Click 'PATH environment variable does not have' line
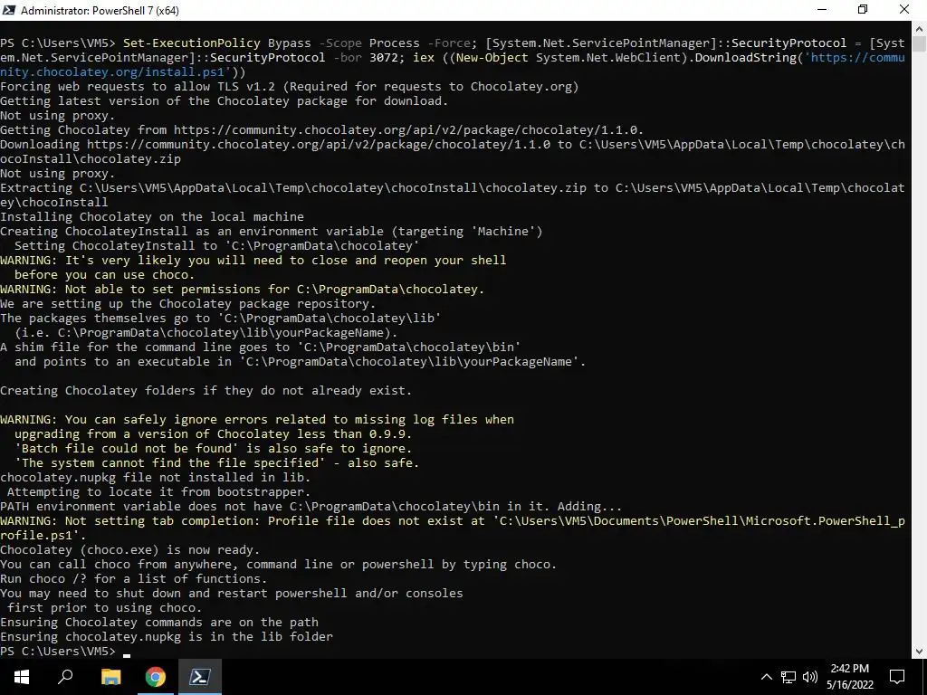 (x=311, y=507)
